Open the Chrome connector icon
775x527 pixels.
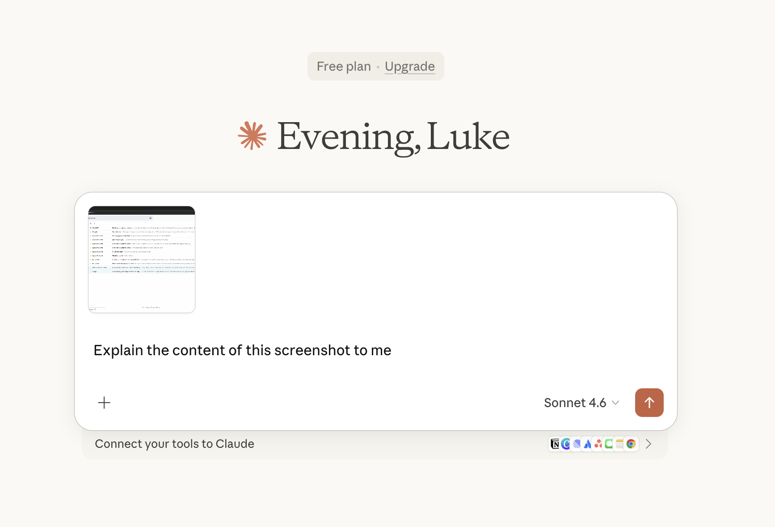631,444
